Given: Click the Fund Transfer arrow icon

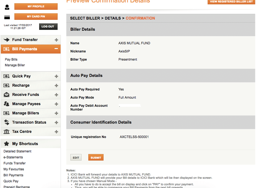Looking at the screenshot, I should click(7, 40).
